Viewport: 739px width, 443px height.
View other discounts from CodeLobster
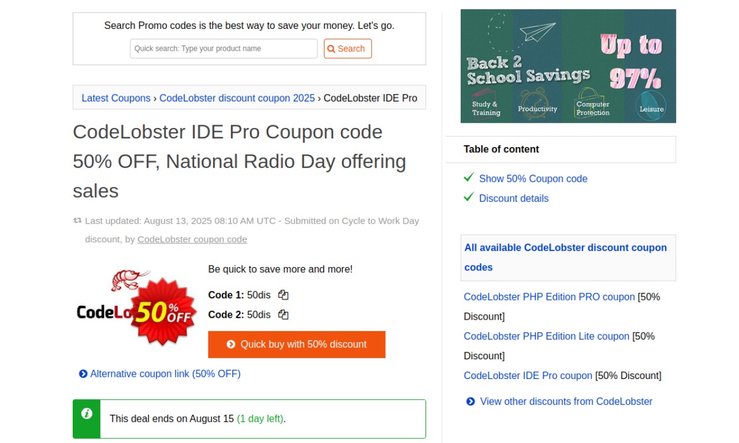[566, 401]
